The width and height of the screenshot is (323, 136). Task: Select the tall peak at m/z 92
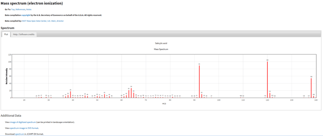coord(199,81)
